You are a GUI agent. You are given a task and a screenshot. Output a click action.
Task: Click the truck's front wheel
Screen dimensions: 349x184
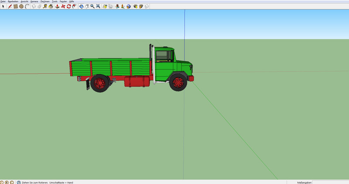[178, 82]
